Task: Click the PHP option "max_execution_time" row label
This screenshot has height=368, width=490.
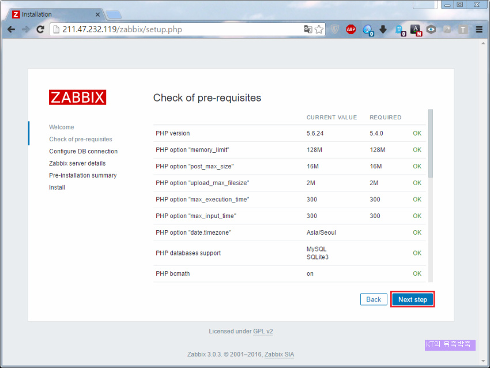Action: [202, 200]
